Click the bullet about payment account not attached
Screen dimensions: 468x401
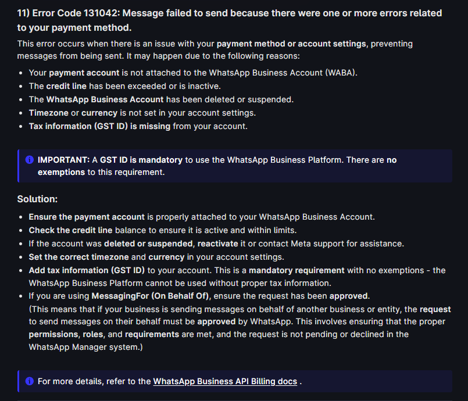[x=193, y=73]
